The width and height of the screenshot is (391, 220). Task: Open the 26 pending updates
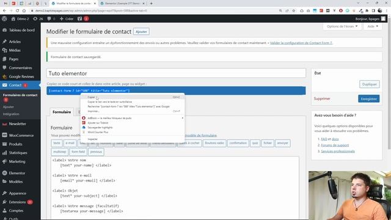[38, 19]
